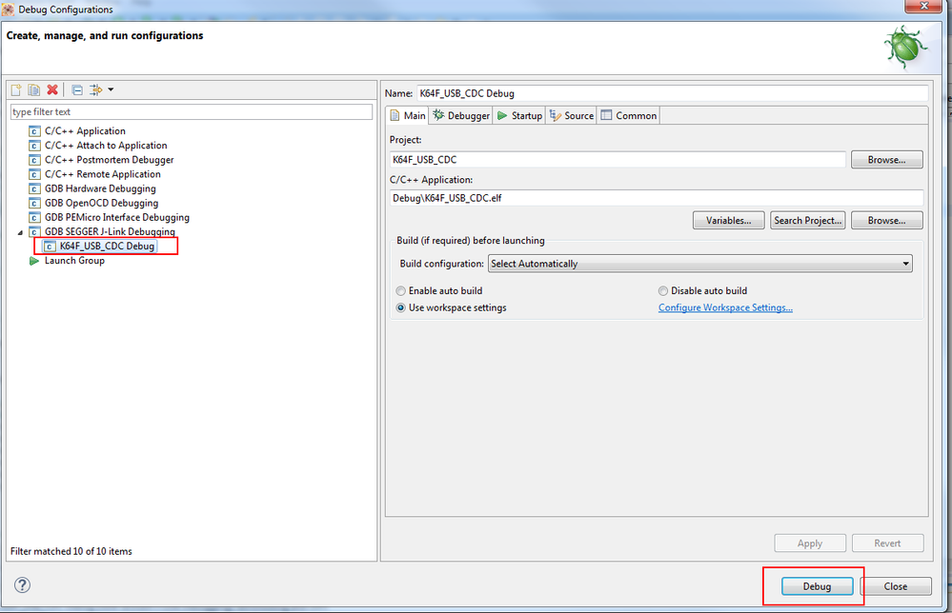Click the GDB Hardware Debugging icon
Screen dimensions: 952x613
point(34,188)
